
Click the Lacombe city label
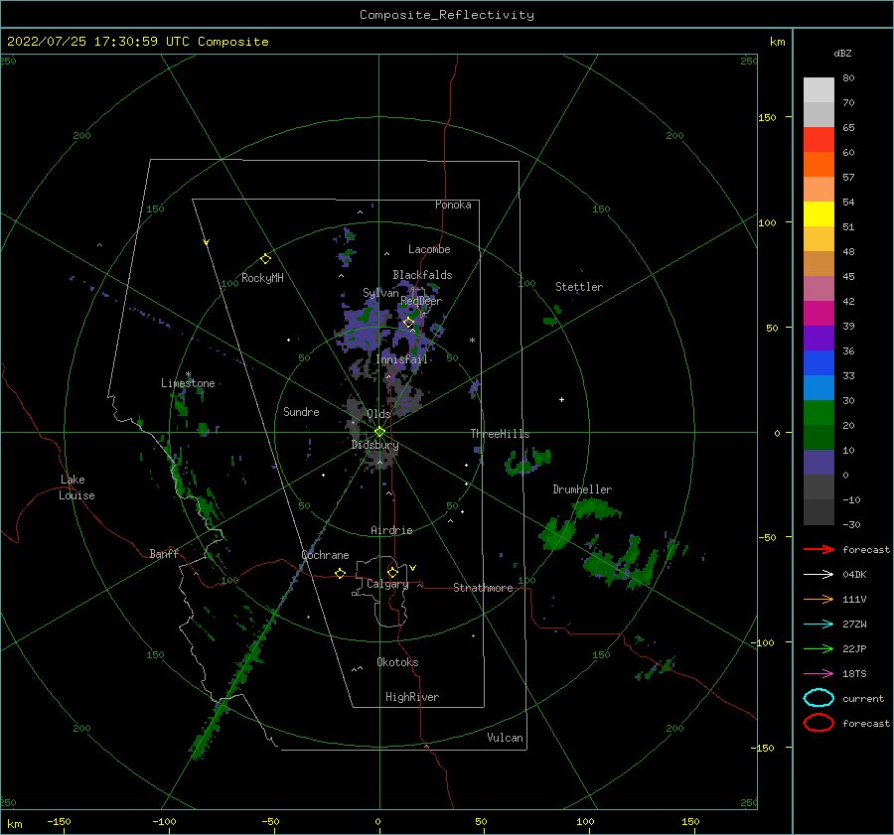429,249
